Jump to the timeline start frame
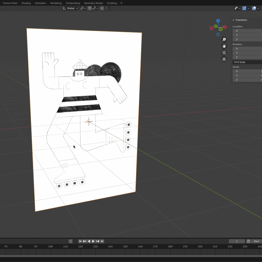262x262 pixels. pos(80,241)
